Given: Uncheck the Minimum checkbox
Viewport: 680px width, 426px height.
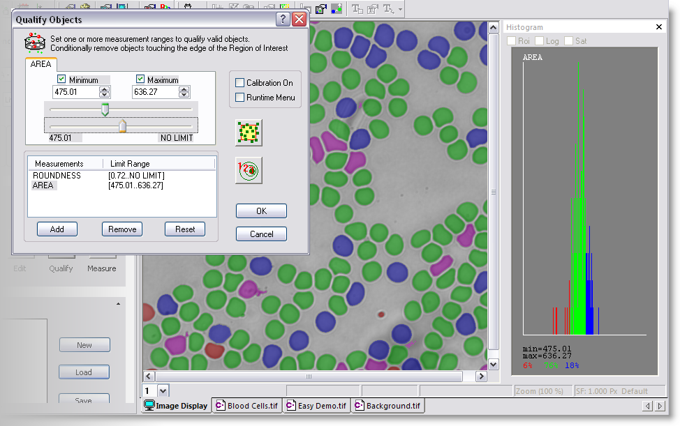Looking at the screenshot, I should coord(61,79).
